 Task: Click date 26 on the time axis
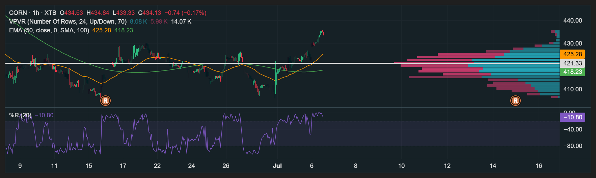point(226,166)
